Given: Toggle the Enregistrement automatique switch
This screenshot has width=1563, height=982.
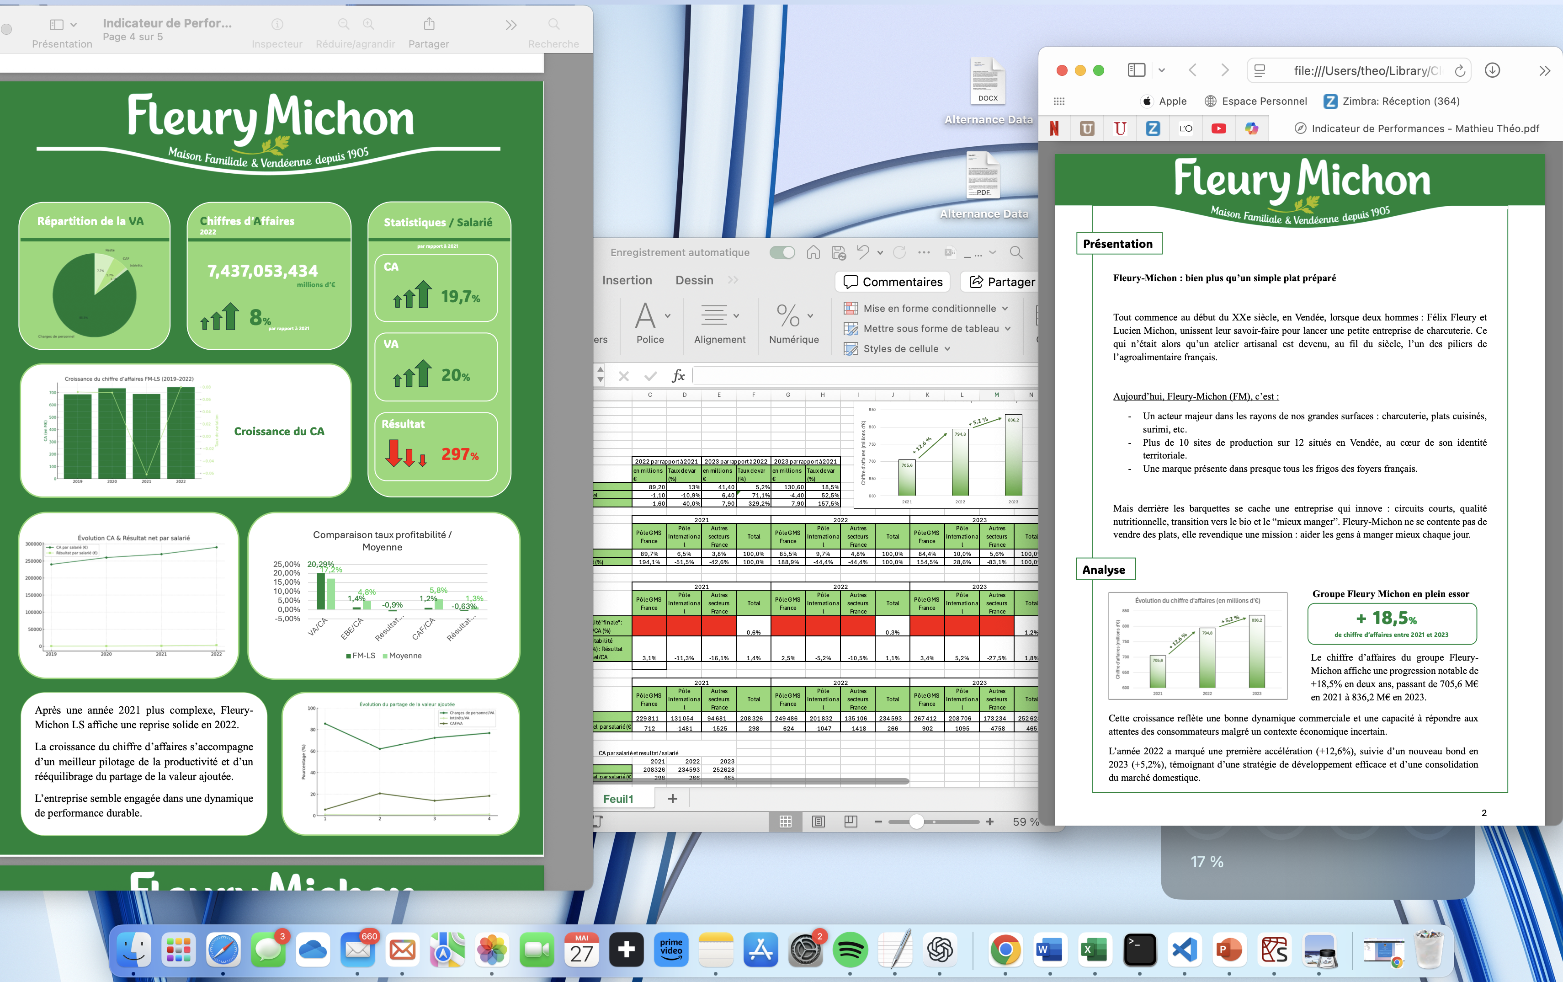Looking at the screenshot, I should click(x=782, y=253).
